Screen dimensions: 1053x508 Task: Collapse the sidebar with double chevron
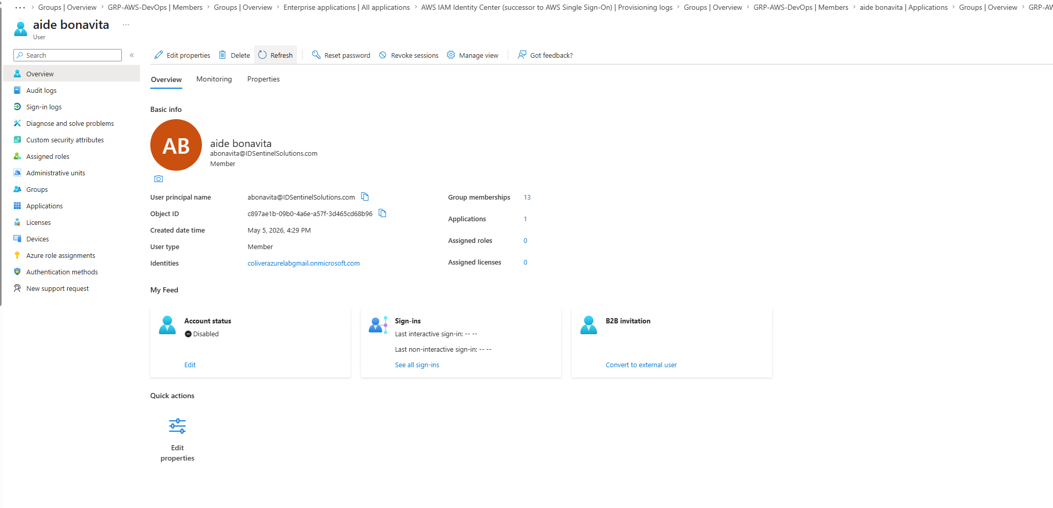(x=132, y=55)
